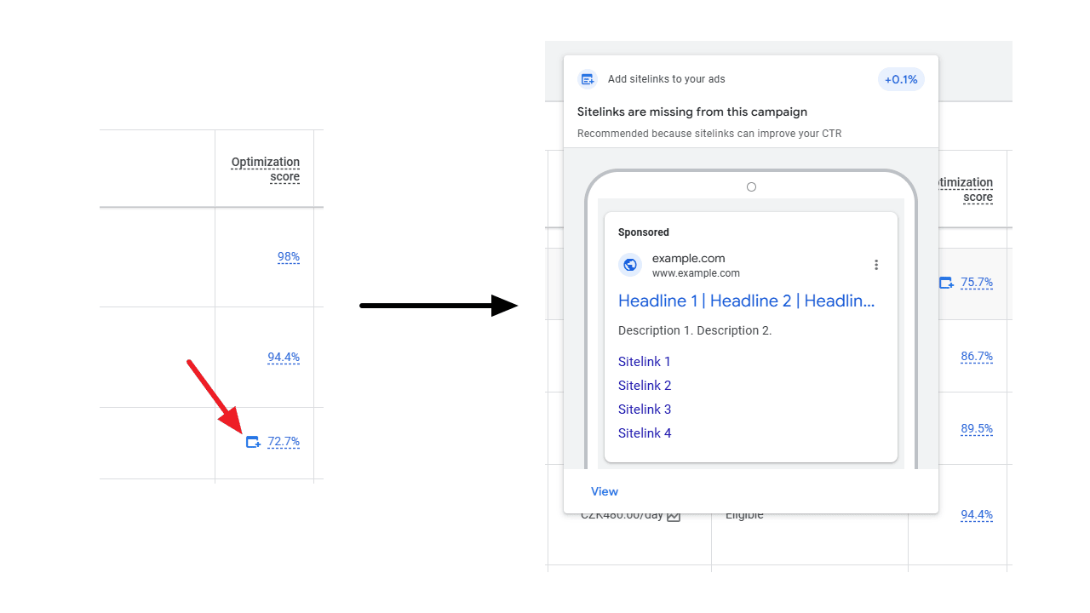Select Sitelink 2 in the ad mockup

click(x=644, y=385)
